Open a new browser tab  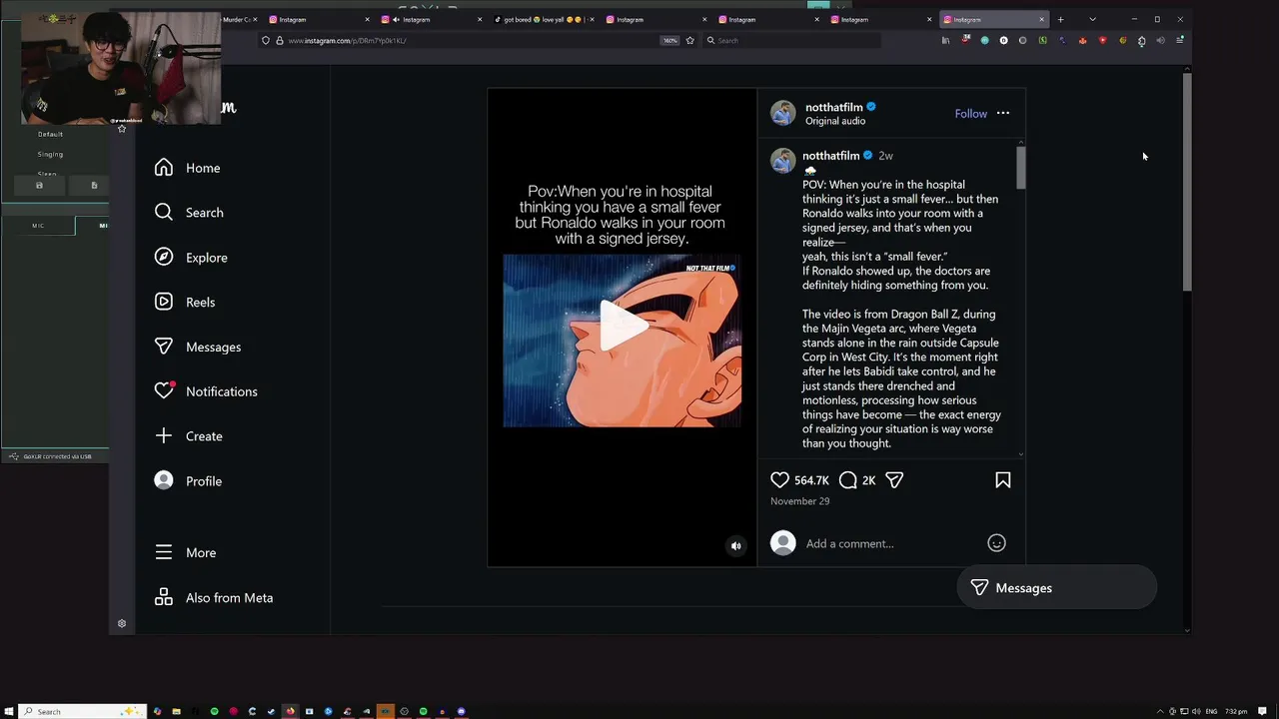click(1060, 19)
